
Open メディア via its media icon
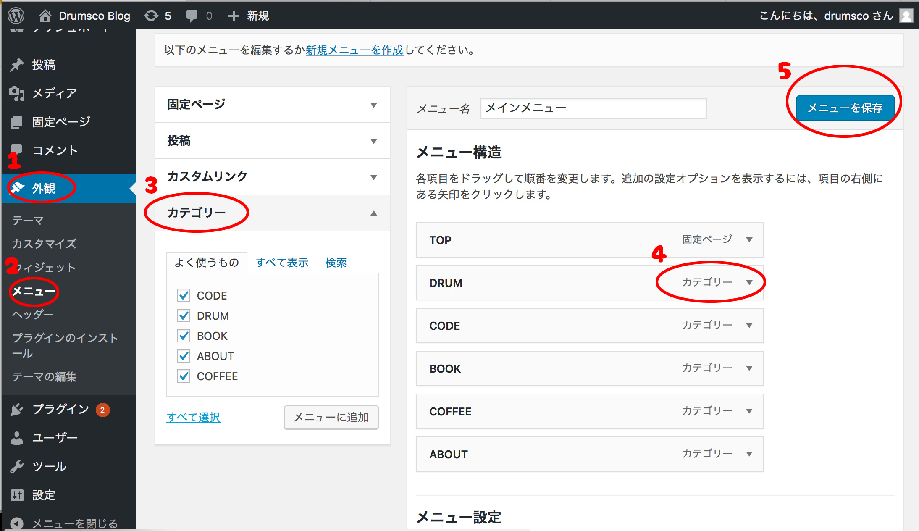[17, 93]
